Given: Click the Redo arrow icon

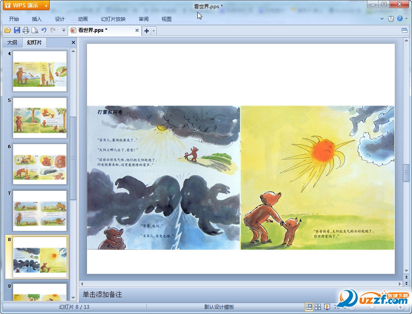Looking at the screenshot, I should point(53,30).
